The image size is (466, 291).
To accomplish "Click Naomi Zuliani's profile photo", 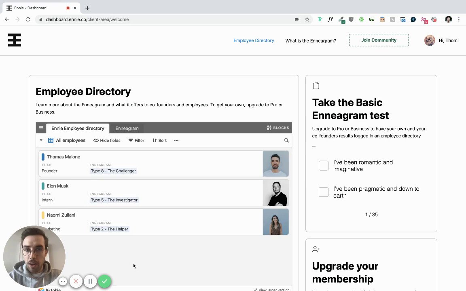I will [x=276, y=222].
